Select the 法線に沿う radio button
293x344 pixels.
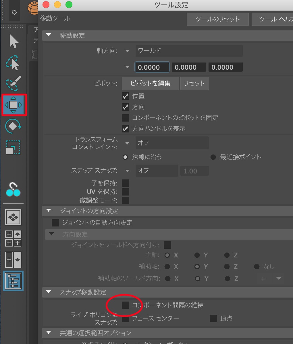(125, 157)
